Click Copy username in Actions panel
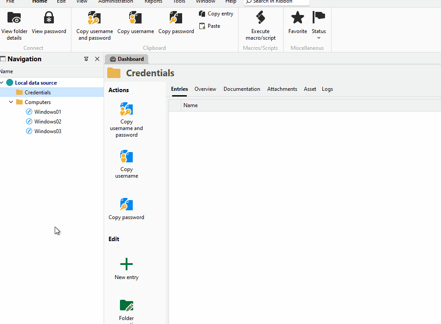The height and width of the screenshot is (324, 441). [127, 164]
